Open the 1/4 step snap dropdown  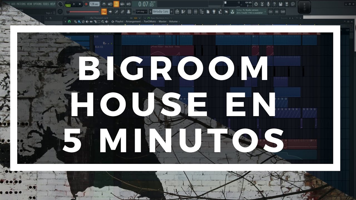pyautogui.click(x=141, y=12)
